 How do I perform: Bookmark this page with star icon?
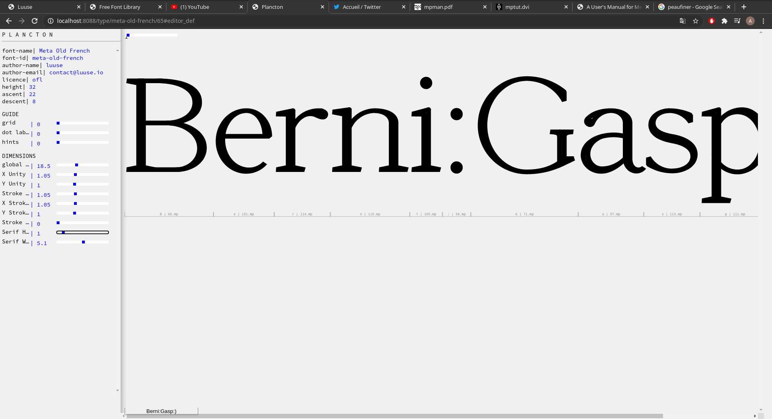(x=696, y=21)
